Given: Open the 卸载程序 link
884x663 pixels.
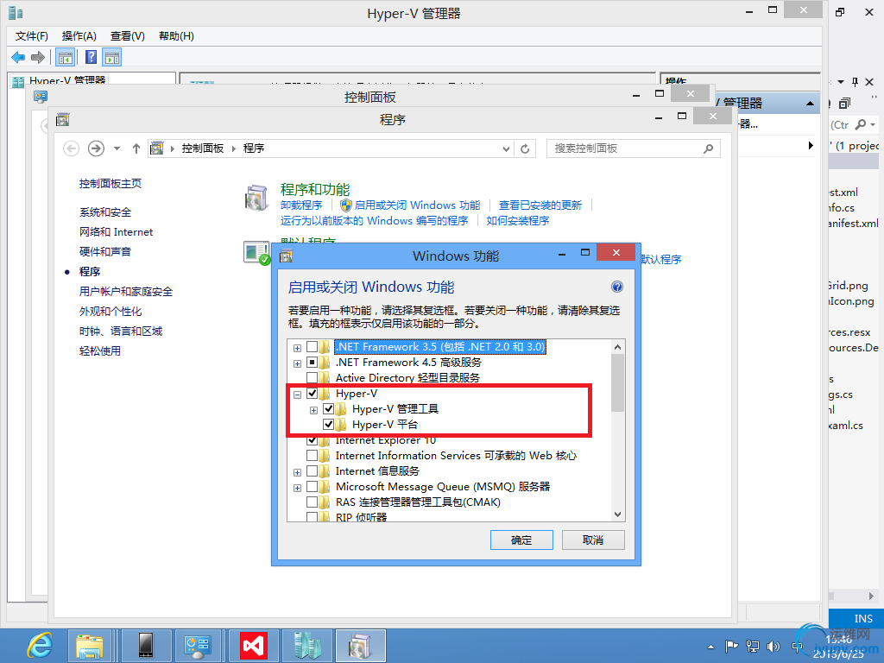Looking at the screenshot, I should click(301, 205).
